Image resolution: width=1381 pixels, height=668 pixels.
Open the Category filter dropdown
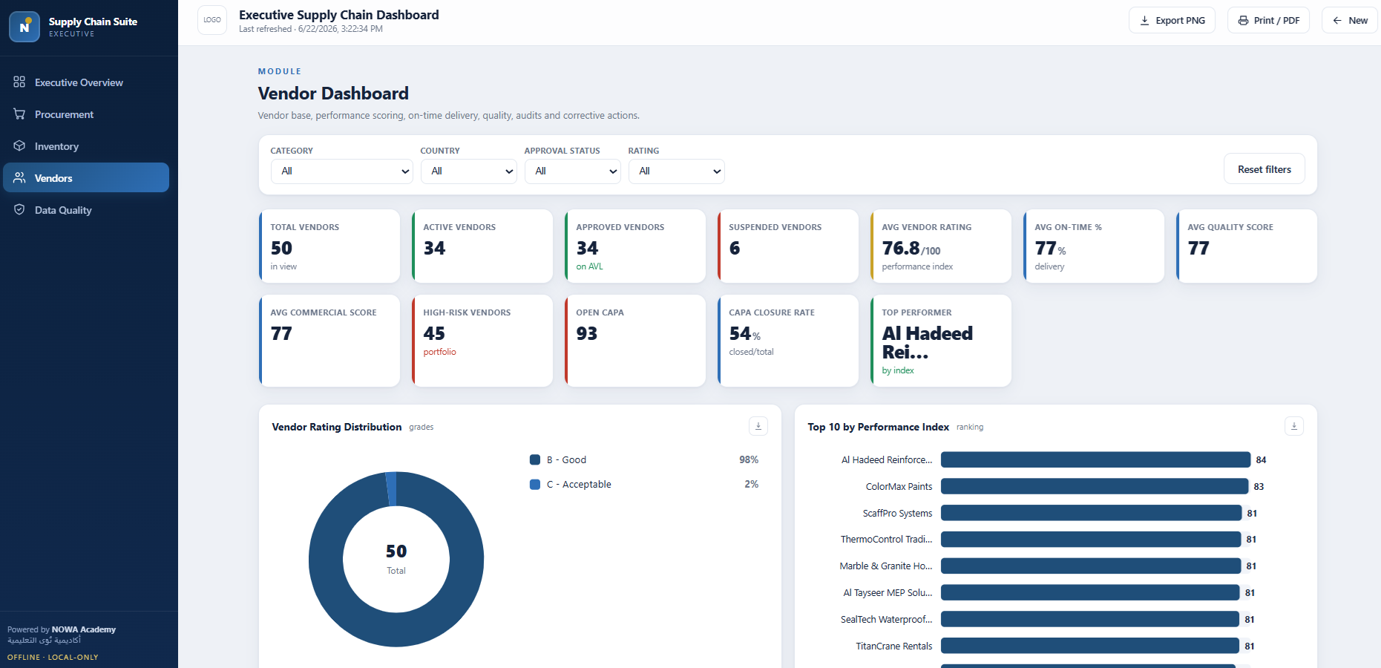341,171
